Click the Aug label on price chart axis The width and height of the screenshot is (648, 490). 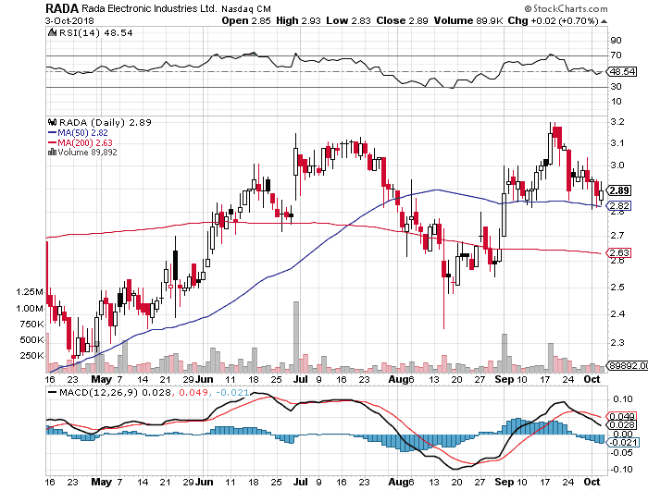397,379
